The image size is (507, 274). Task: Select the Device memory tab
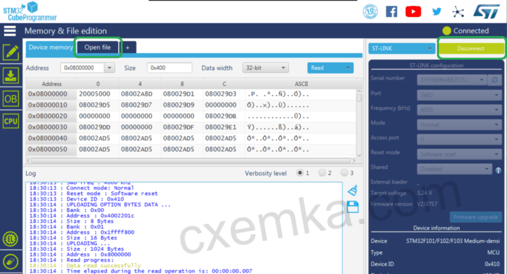50,48
